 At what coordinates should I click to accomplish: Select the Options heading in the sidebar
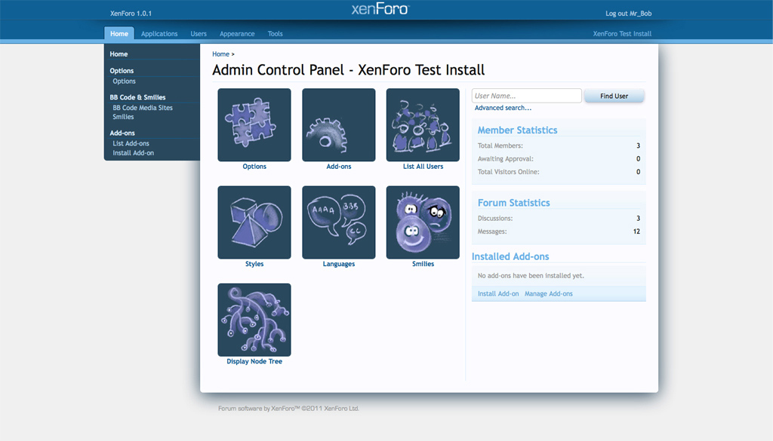[x=122, y=71]
